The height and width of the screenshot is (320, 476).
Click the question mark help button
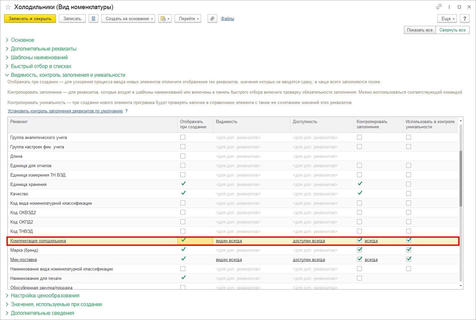465,19
